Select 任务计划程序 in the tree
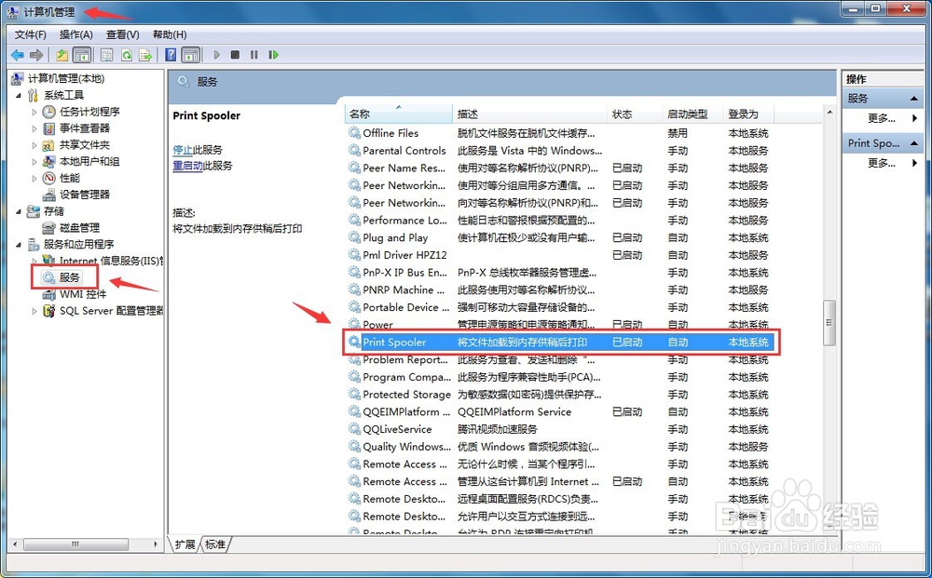 tap(89, 112)
